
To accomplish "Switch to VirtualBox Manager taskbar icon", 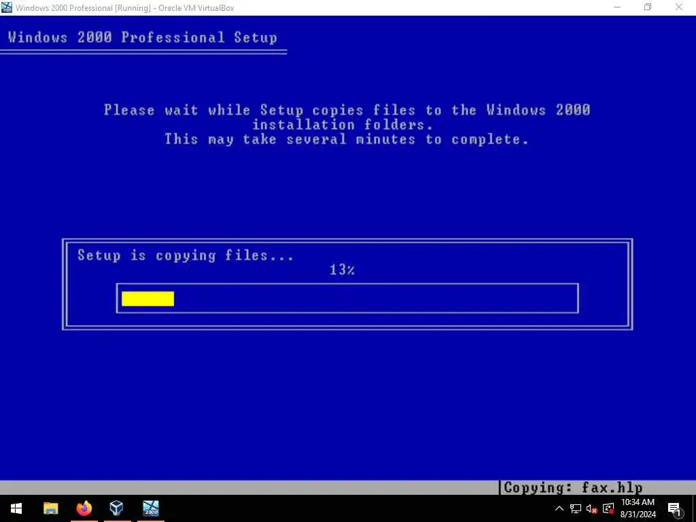I will [x=117, y=508].
